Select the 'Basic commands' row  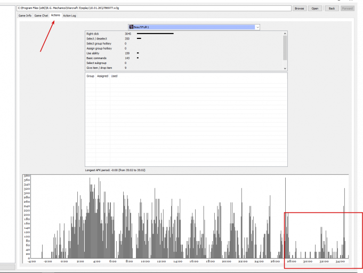tap(184, 58)
